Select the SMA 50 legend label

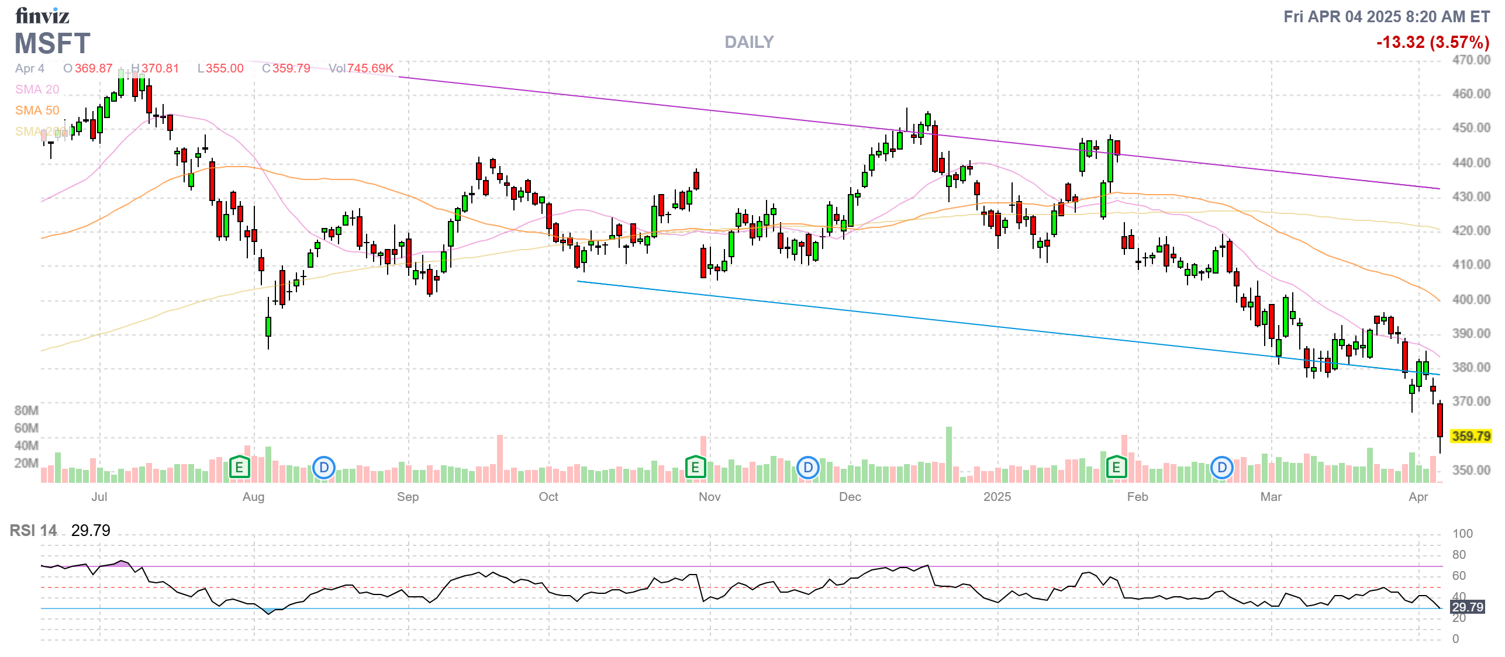[x=37, y=110]
